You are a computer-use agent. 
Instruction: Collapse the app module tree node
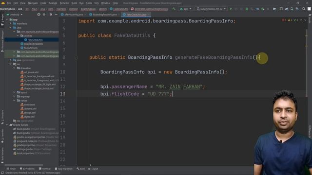click(x=7, y=19)
